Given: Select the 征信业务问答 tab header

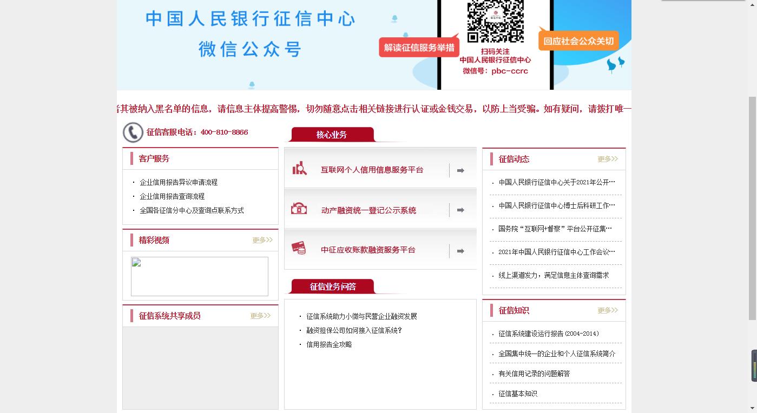Looking at the screenshot, I should point(333,287).
